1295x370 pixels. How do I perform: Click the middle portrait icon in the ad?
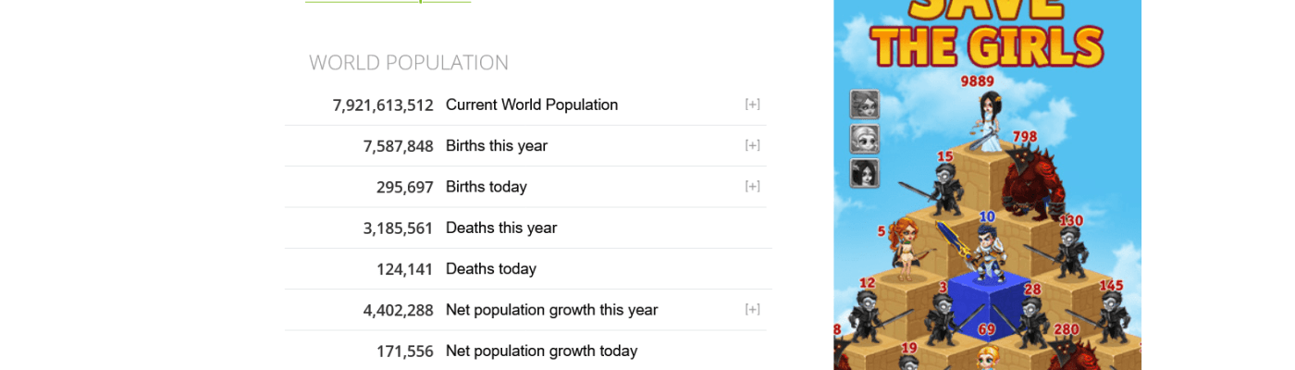pyautogui.click(x=864, y=139)
